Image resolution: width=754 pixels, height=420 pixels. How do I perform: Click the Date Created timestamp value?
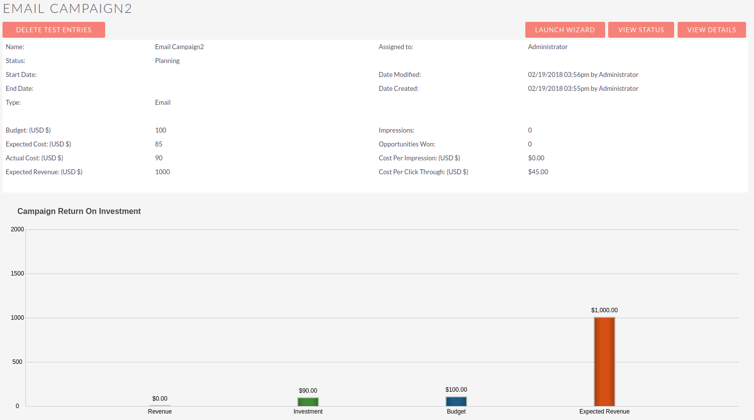tap(583, 88)
